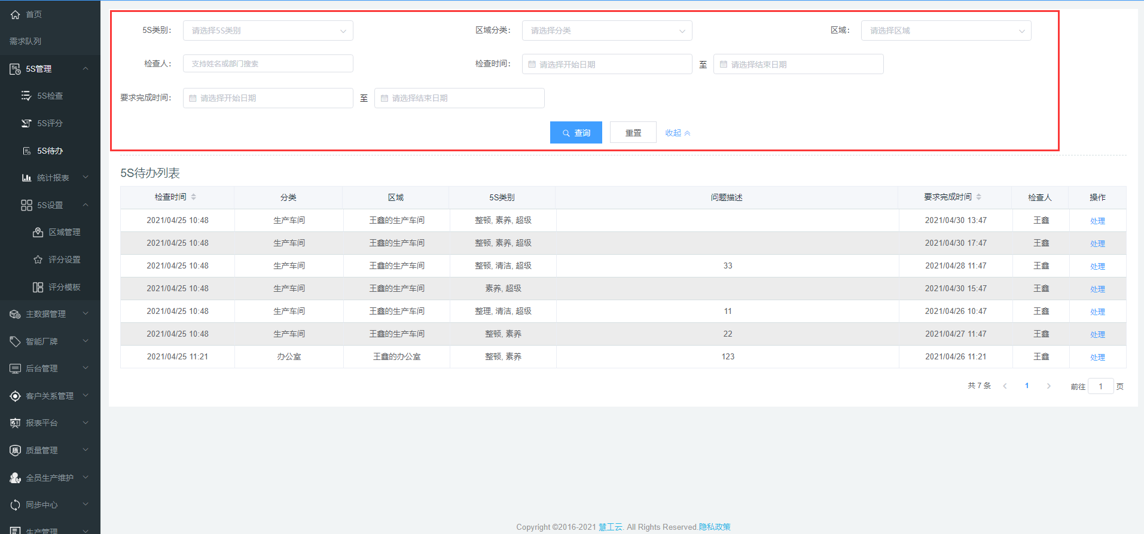Viewport: 1144px width, 534px height.
Task: Click the 智能厂牌 tag icon
Action: (x=15, y=341)
